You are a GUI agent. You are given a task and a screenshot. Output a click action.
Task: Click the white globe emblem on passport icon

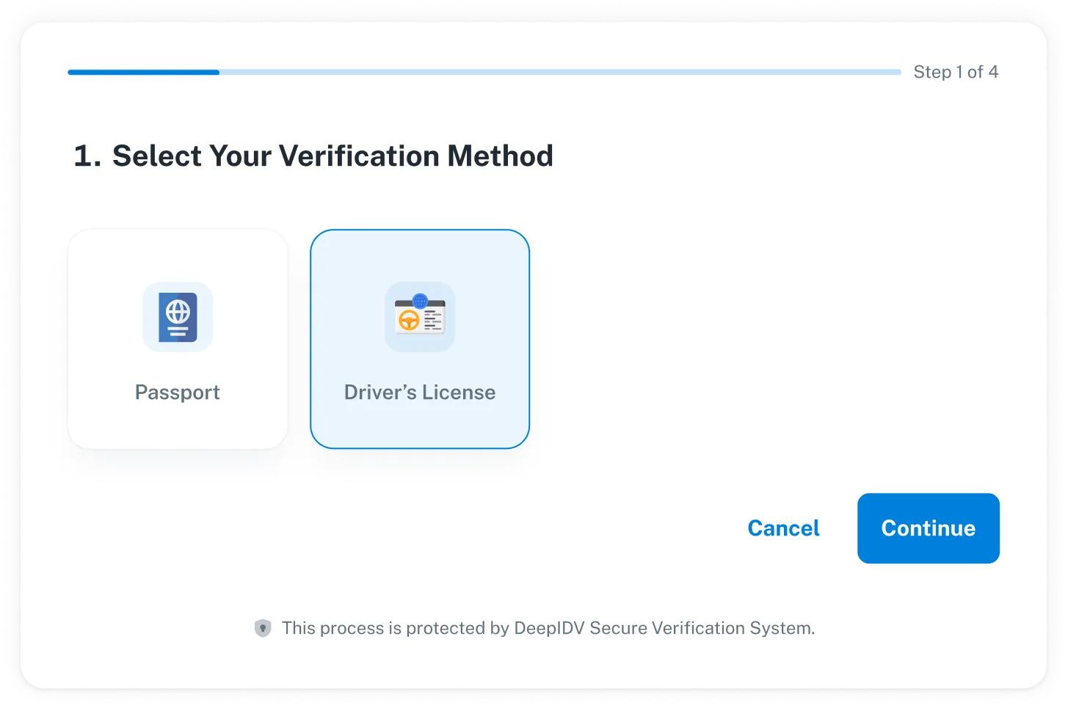pos(178,311)
